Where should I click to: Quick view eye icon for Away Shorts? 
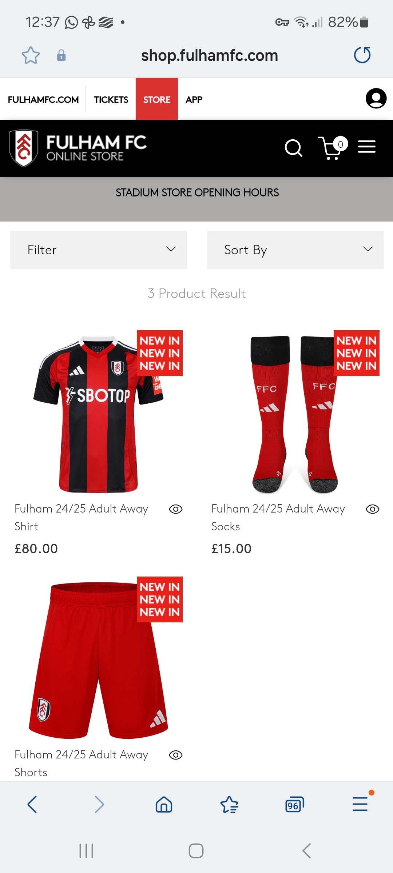pyautogui.click(x=176, y=755)
